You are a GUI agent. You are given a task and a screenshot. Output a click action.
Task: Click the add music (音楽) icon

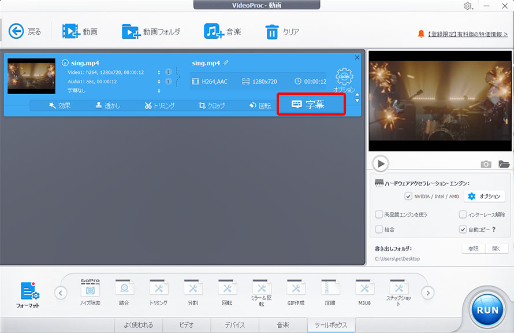pyautogui.click(x=213, y=31)
